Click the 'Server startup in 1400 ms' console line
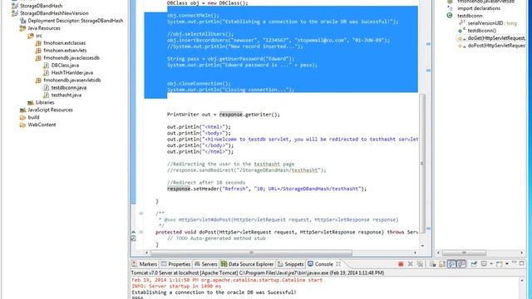Viewport: 532px width, 299px height. pyautogui.click(x=176, y=286)
